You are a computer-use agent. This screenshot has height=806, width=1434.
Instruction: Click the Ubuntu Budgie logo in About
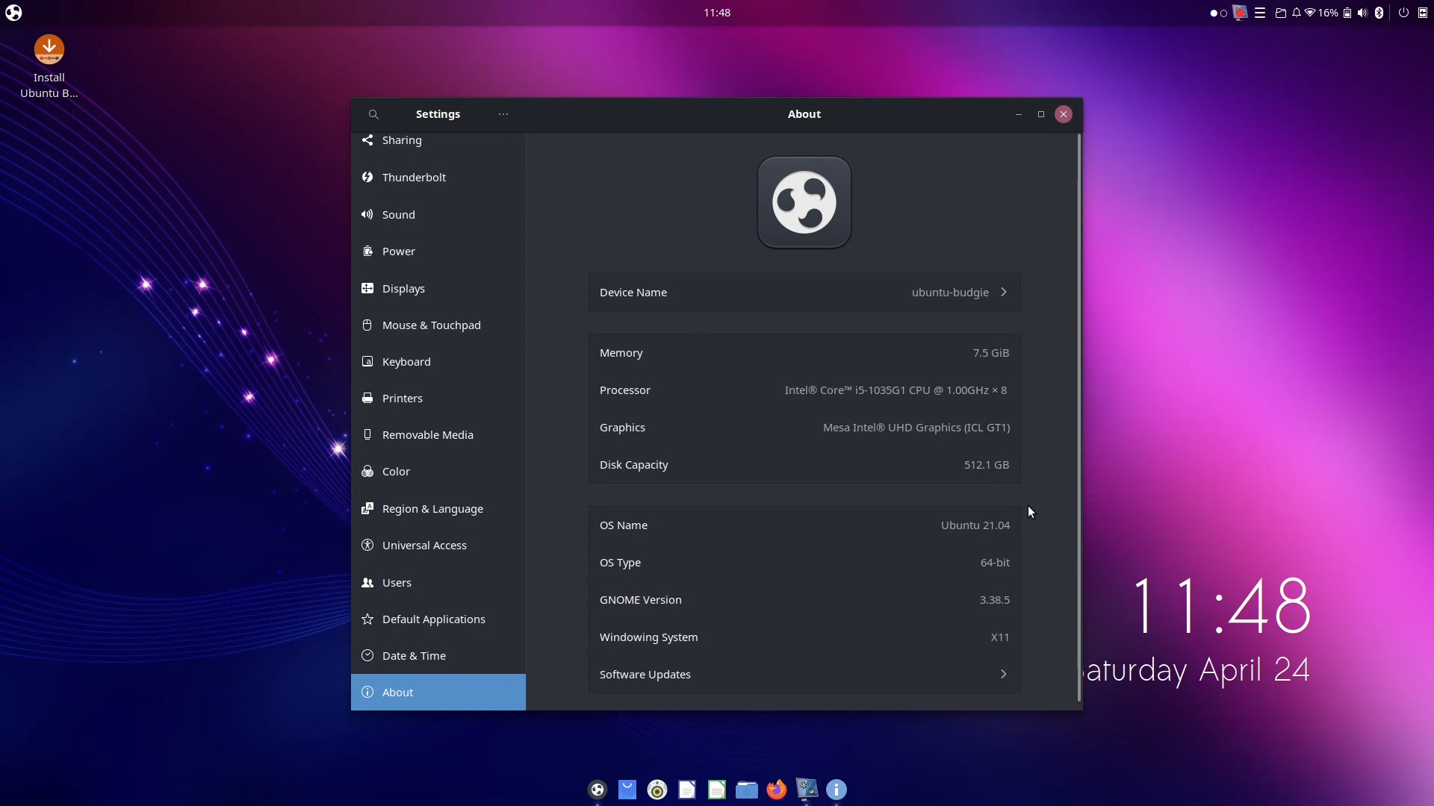click(x=804, y=202)
